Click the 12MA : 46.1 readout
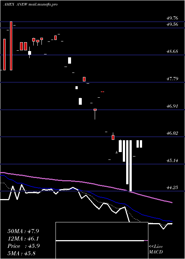Screen dimensions: 185x259 click(23, 239)
